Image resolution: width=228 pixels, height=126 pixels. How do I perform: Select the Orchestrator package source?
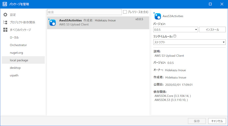point(18,45)
